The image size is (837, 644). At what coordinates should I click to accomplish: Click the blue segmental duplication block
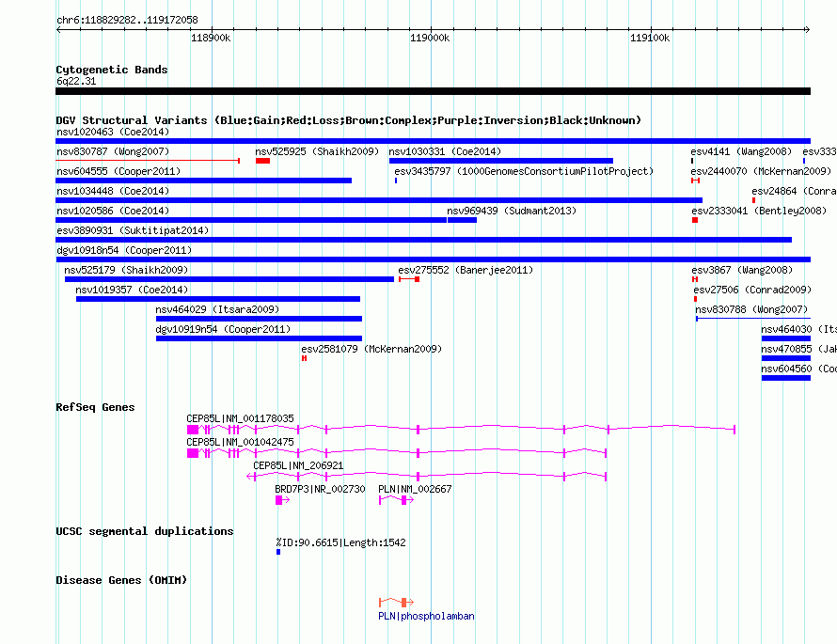pos(278,552)
